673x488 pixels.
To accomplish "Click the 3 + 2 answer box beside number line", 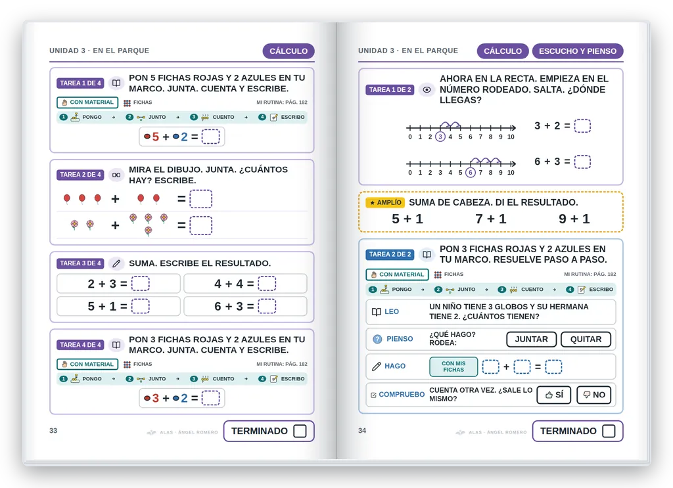I will (x=582, y=125).
